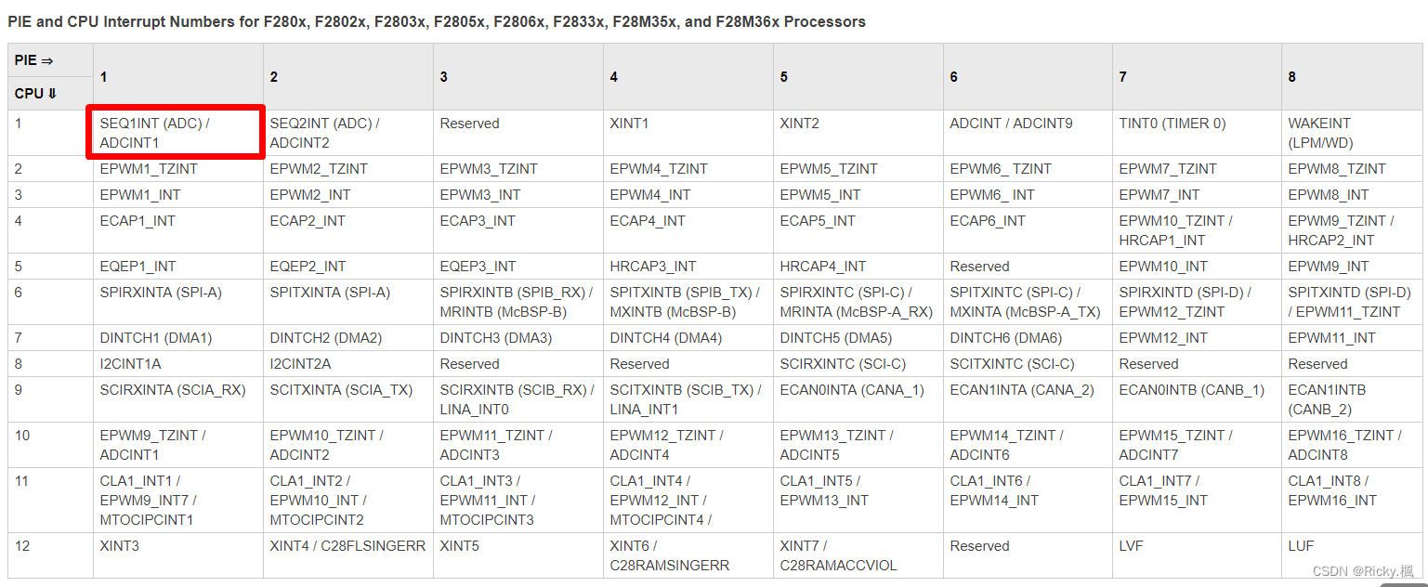Click the XINT4 / C28FLSINGERR cell
Image resolution: width=1428 pixels, height=587 pixels.
click(347, 546)
